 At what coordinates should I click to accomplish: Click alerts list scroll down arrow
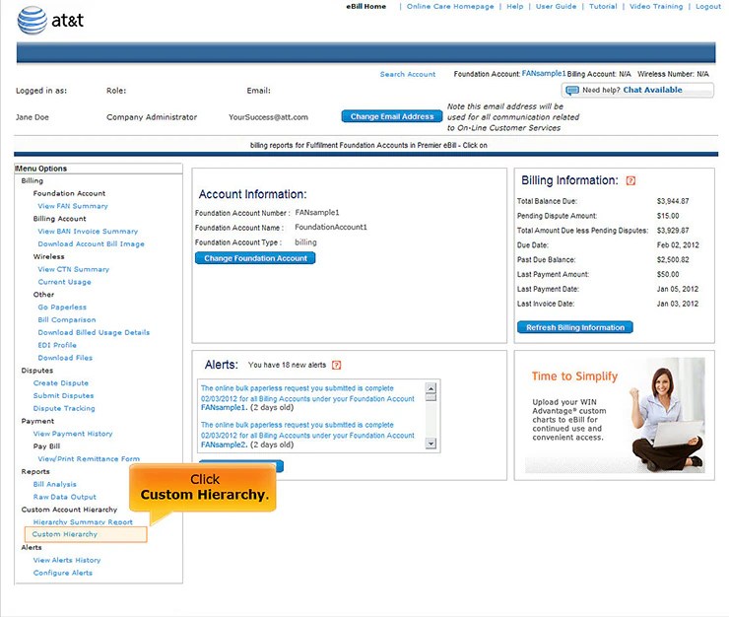coord(431,444)
